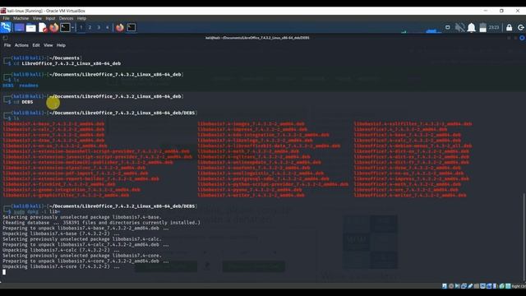Viewport: 526px width, 296px height.
Task: Click the VirtualBox window title bar icon
Action: coord(3,11)
